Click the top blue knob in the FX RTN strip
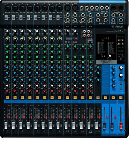 (x=98, y=67)
